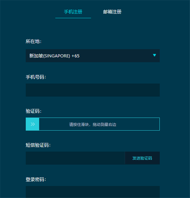Click the +65 country code text
This screenshot has height=198, width=190.
75,56
